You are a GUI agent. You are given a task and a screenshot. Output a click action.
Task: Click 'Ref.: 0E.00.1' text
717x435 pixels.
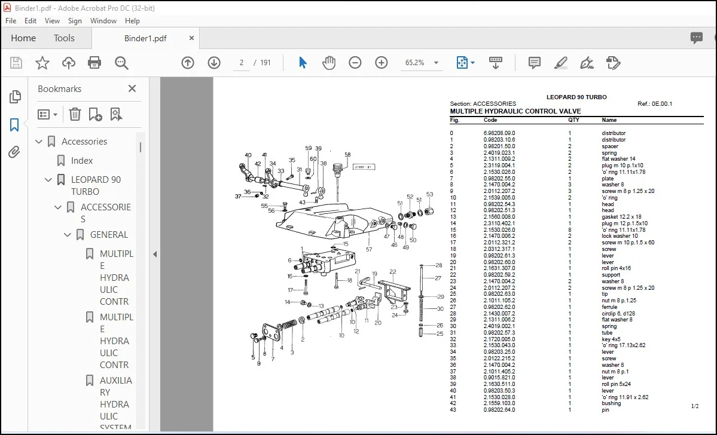pos(655,104)
